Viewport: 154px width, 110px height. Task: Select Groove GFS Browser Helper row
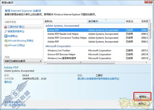(98, 54)
